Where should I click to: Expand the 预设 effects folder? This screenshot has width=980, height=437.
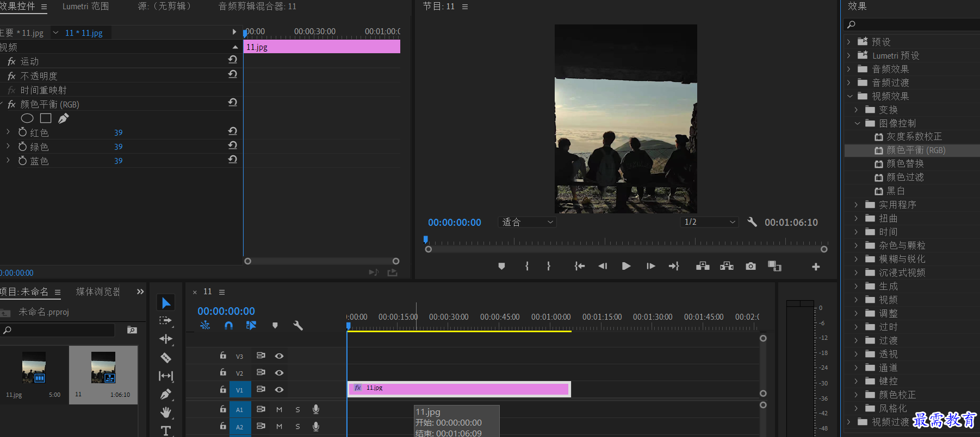click(x=849, y=42)
